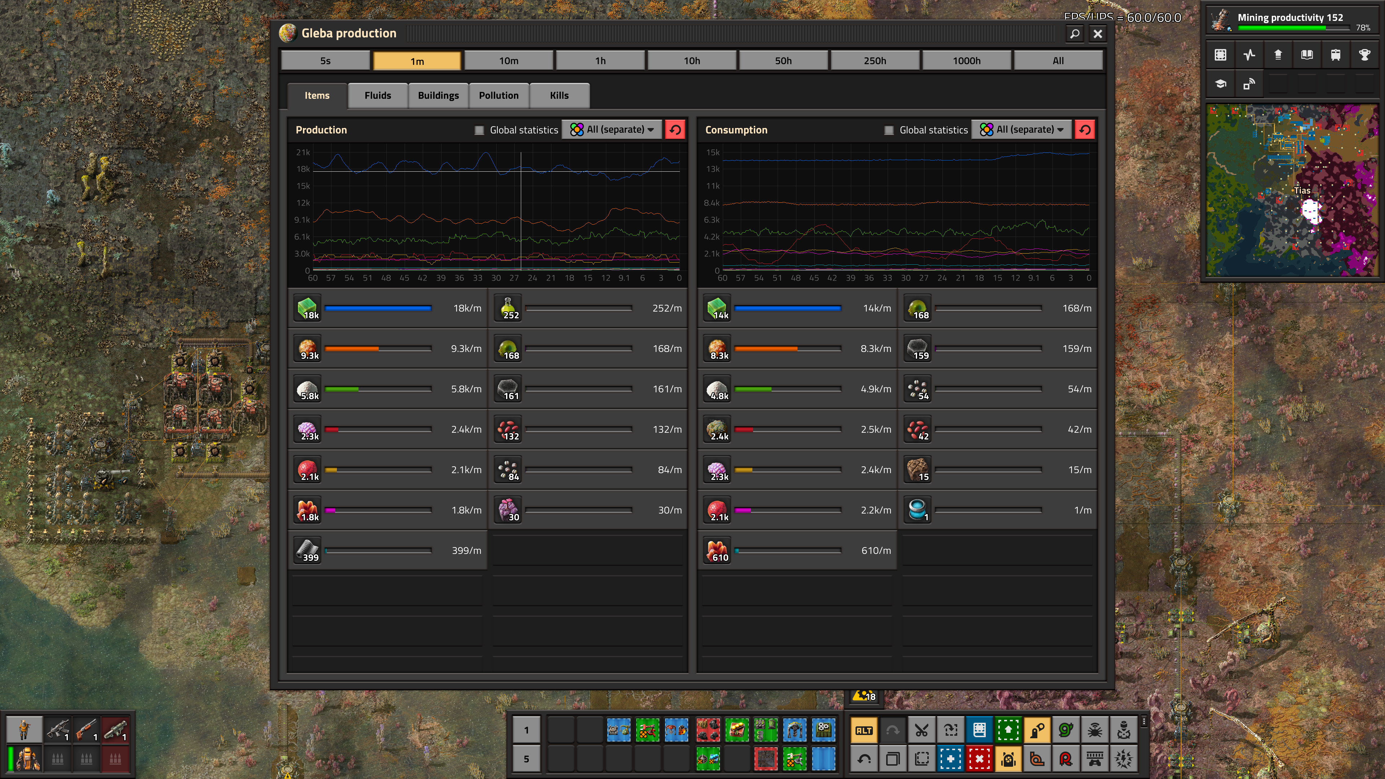The width and height of the screenshot is (1385, 779).
Task: Click the spidertron remote spider icon
Action: tap(1095, 730)
